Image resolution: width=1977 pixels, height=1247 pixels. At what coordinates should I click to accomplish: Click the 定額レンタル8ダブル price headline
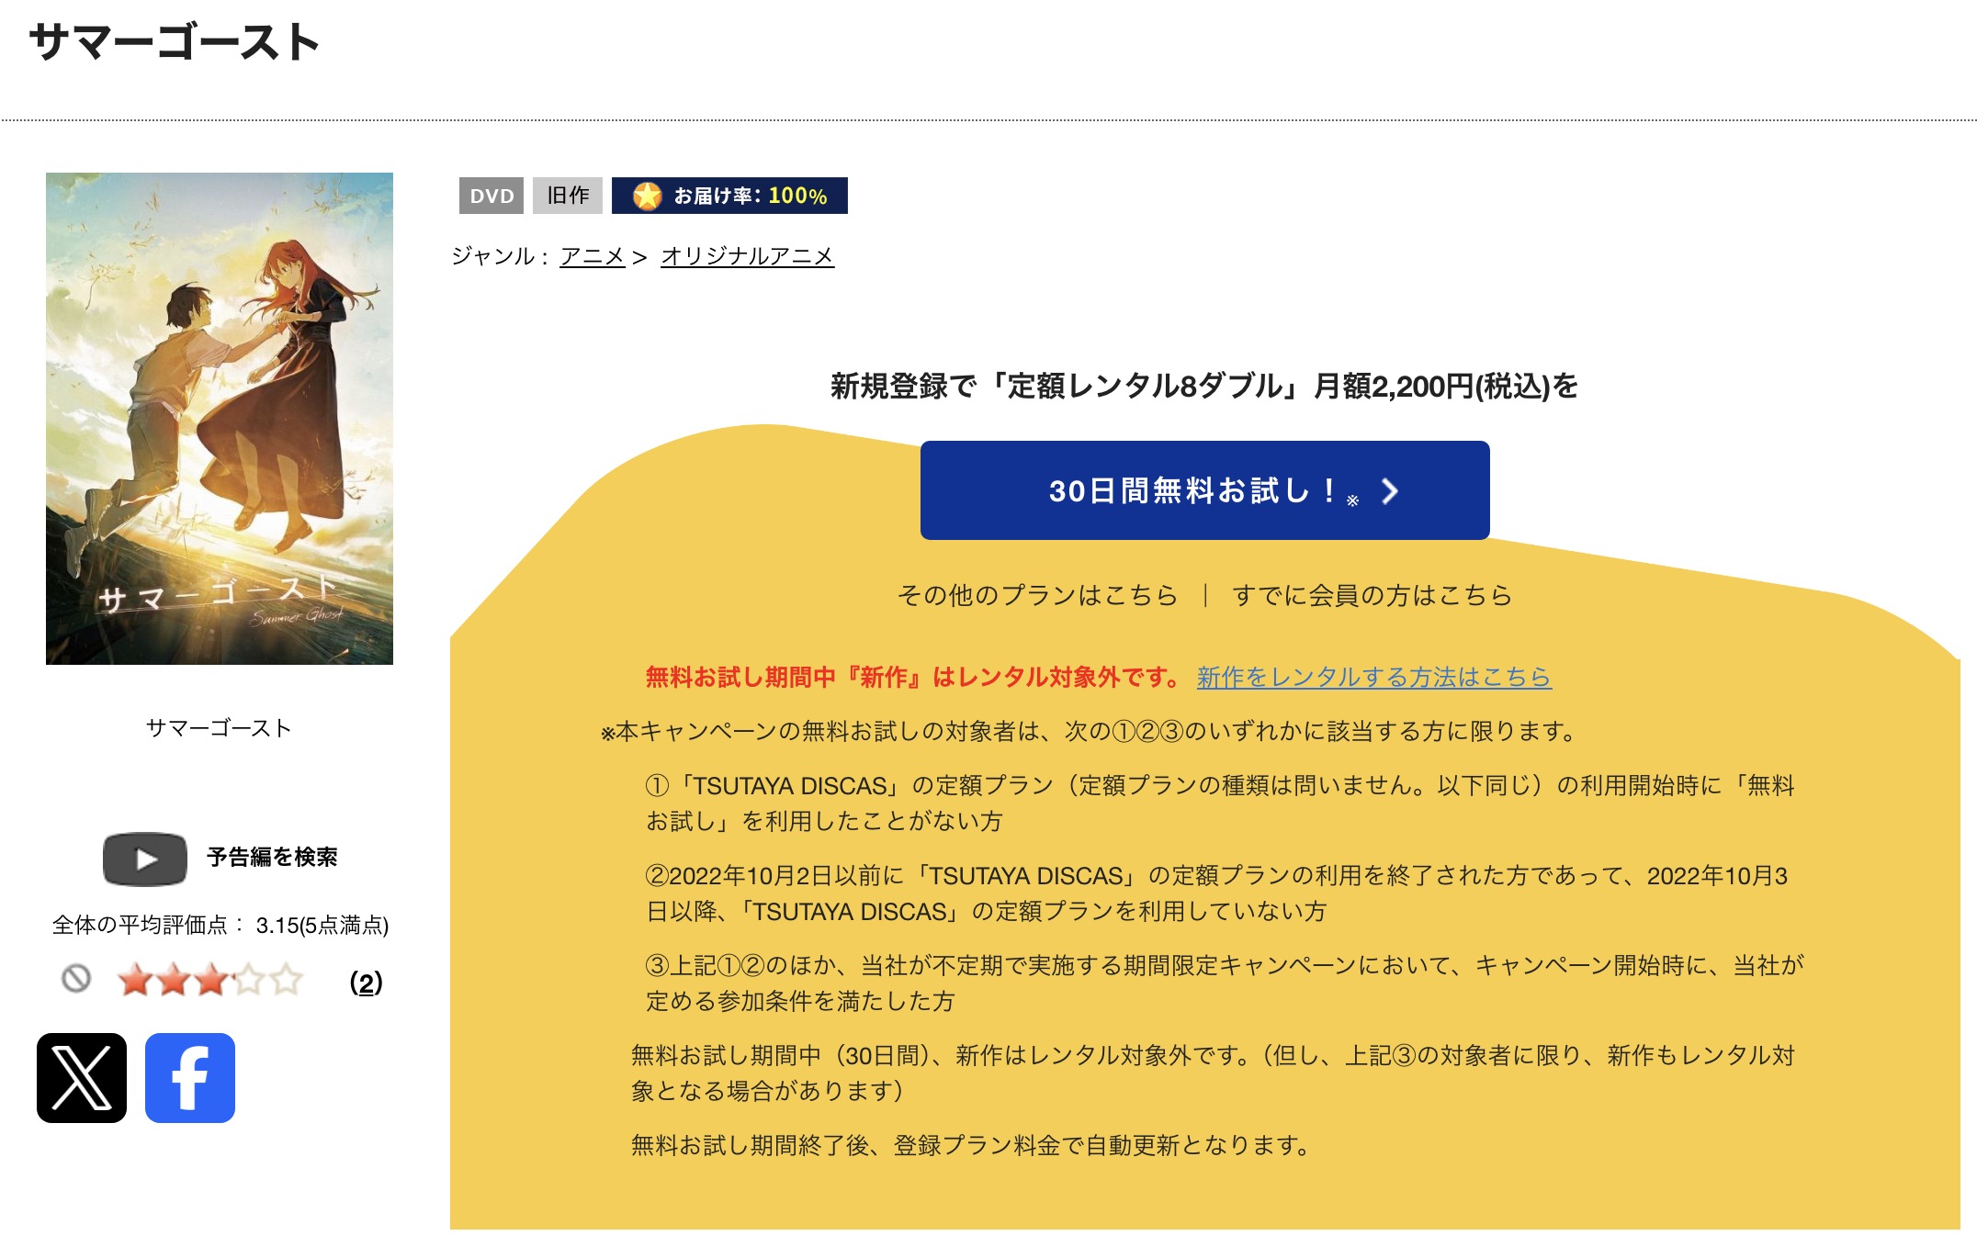pyautogui.click(x=1204, y=386)
